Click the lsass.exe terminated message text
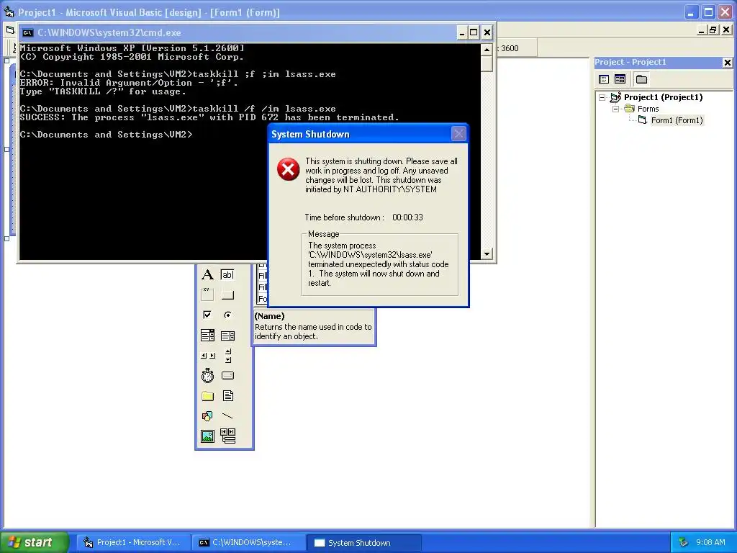Screen dimensions: 737x553 tap(379, 264)
